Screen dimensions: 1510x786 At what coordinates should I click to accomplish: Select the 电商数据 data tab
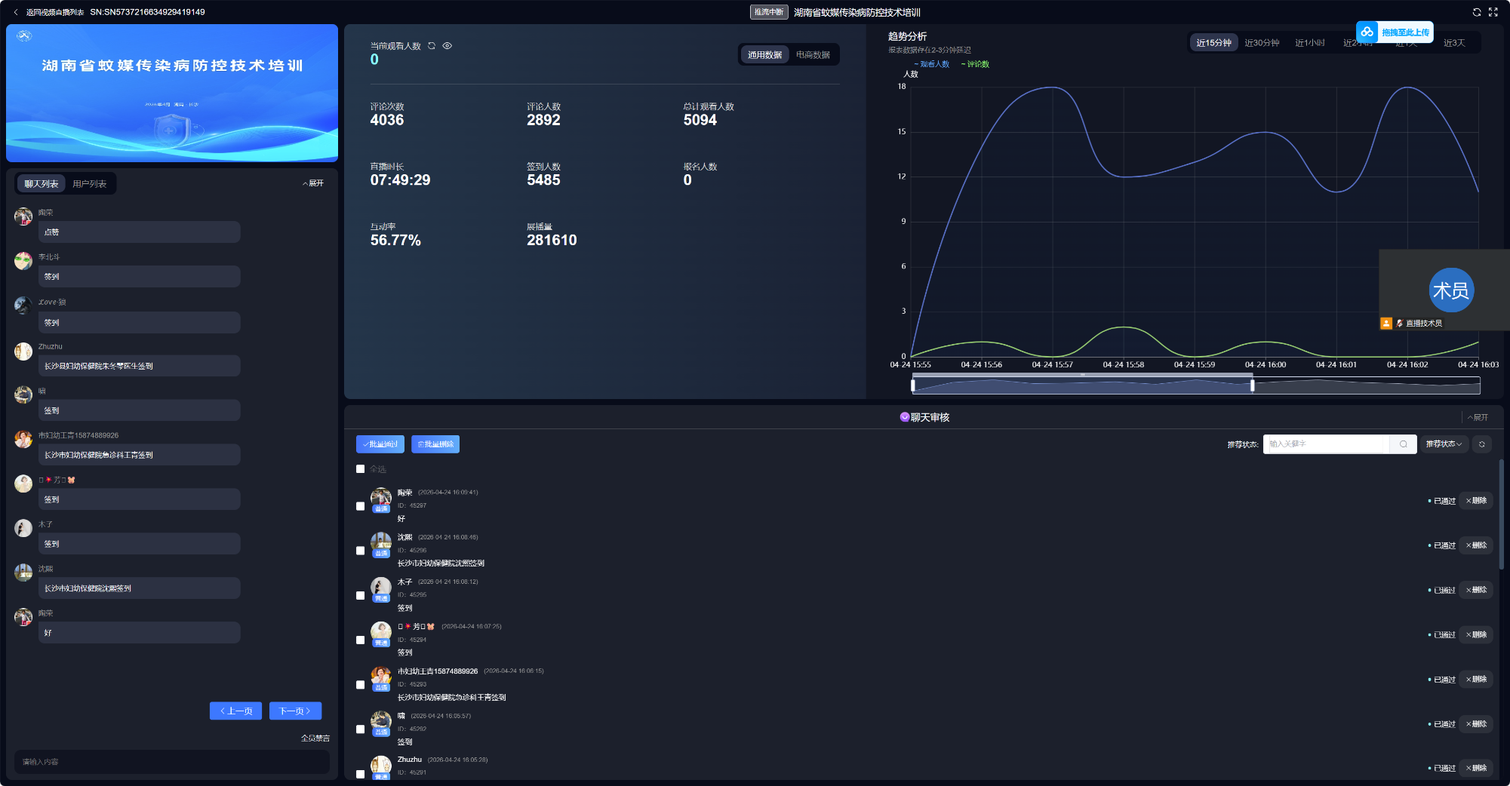point(813,55)
